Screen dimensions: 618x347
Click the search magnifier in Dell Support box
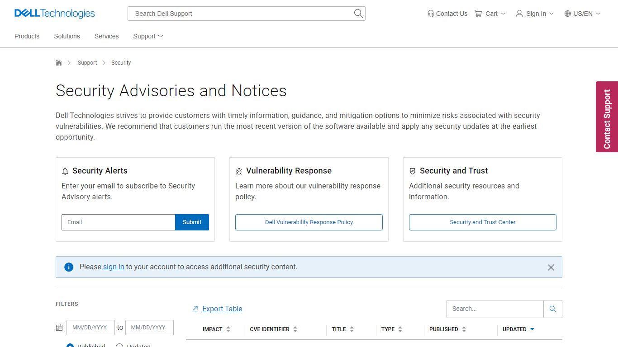[x=358, y=14]
